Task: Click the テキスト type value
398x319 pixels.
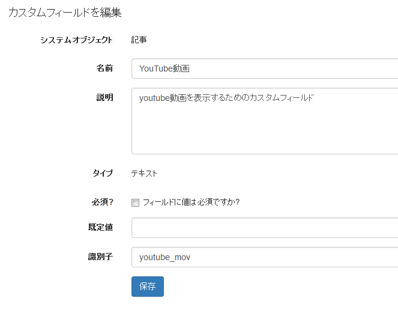Action: pyautogui.click(x=144, y=174)
